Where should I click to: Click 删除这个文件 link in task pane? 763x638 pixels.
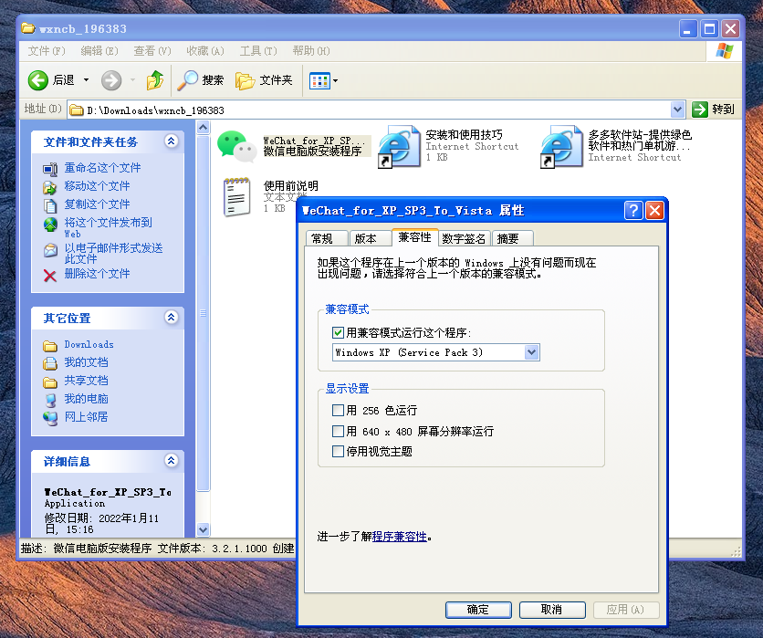click(98, 274)
